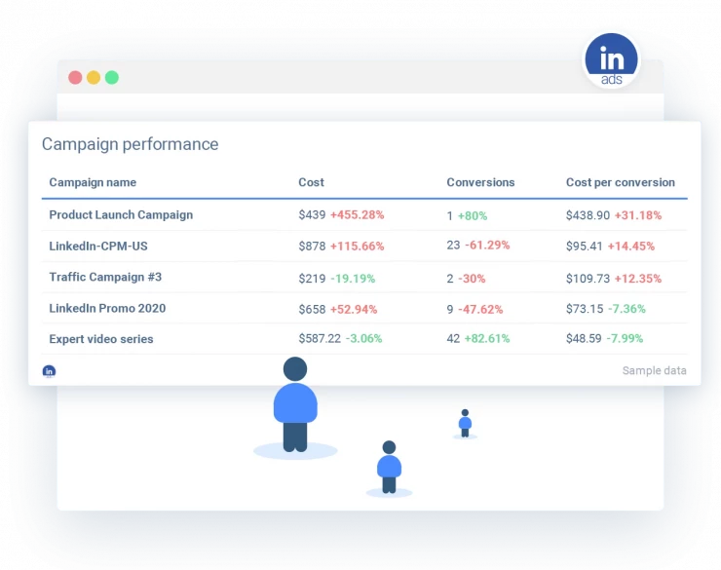Click the +80% conversions change
Screen dimensions: 721x570
coord(473,216)
